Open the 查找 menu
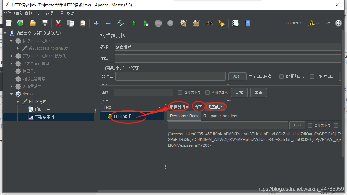This screenshot has width=347, height=195. (28, 13)
